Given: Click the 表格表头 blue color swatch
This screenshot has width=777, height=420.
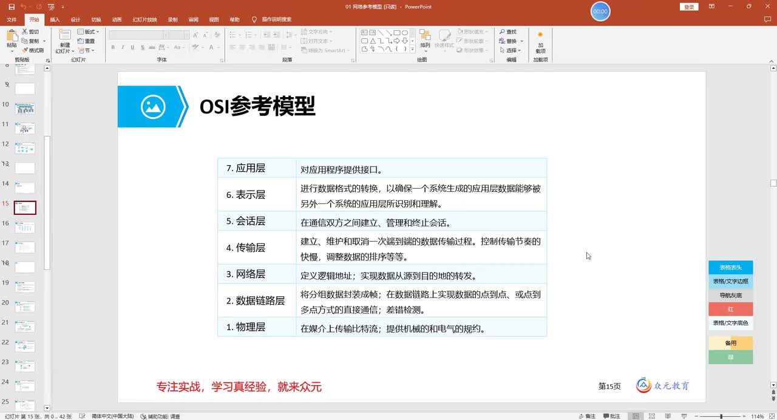Looking at the screenshot, I should pyautogui.click(x=730, y=267).
